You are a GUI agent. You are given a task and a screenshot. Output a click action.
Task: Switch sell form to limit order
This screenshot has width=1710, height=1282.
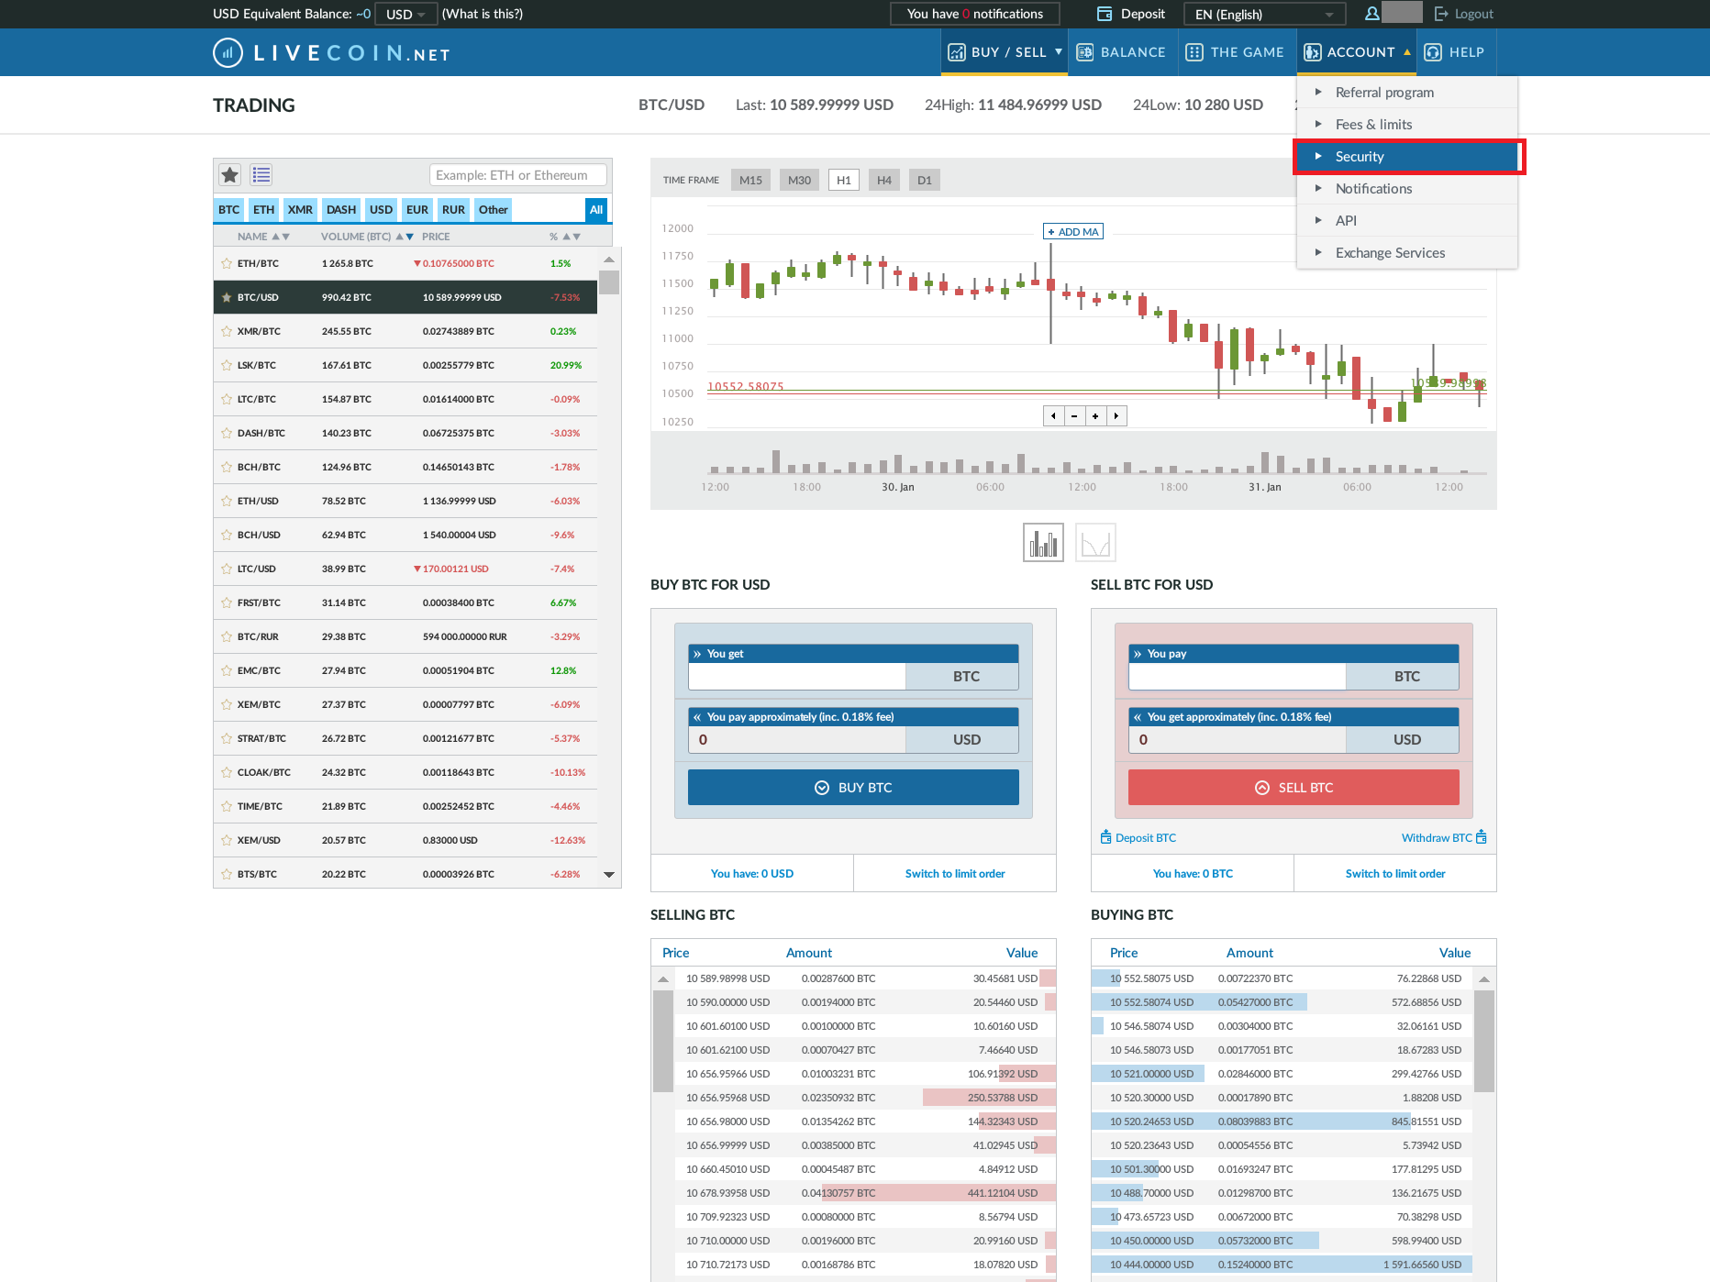point(1395,874)
